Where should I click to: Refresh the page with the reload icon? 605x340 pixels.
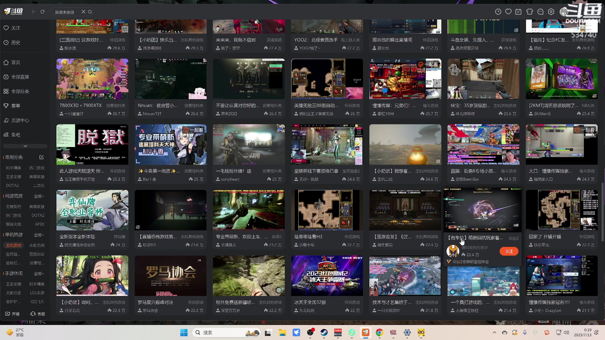[43, 12]
